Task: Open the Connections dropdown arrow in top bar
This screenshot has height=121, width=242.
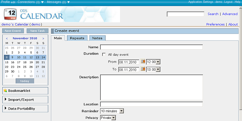Action: pos(42,2)
